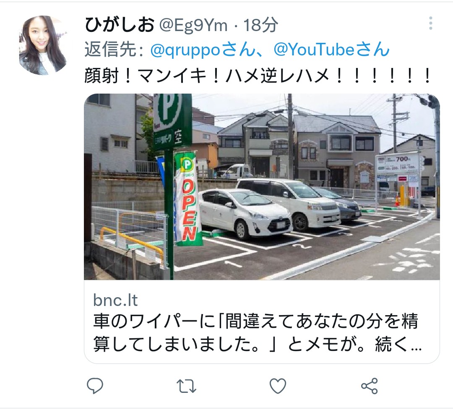Open link card headline 車のワイパーに

coord(255,321)
